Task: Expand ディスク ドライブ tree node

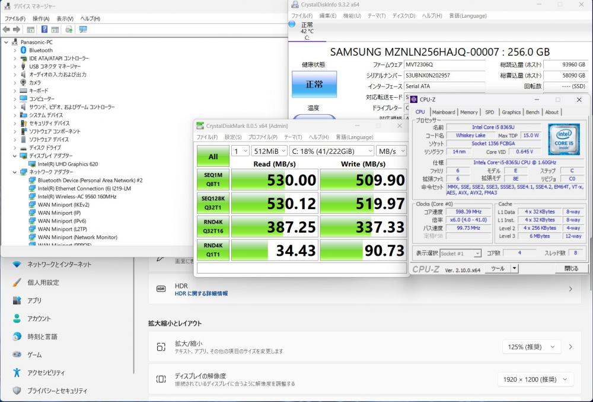Action: click(15, 147)
